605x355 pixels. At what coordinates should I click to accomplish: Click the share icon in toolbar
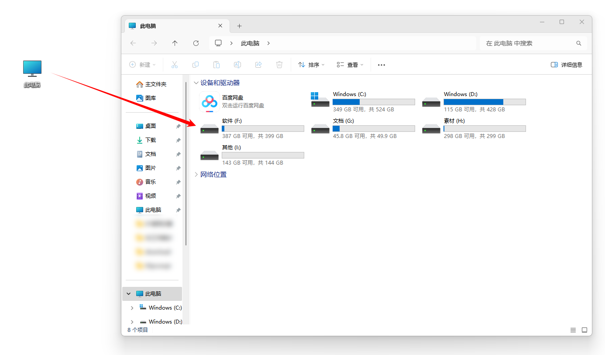point(258,65)
